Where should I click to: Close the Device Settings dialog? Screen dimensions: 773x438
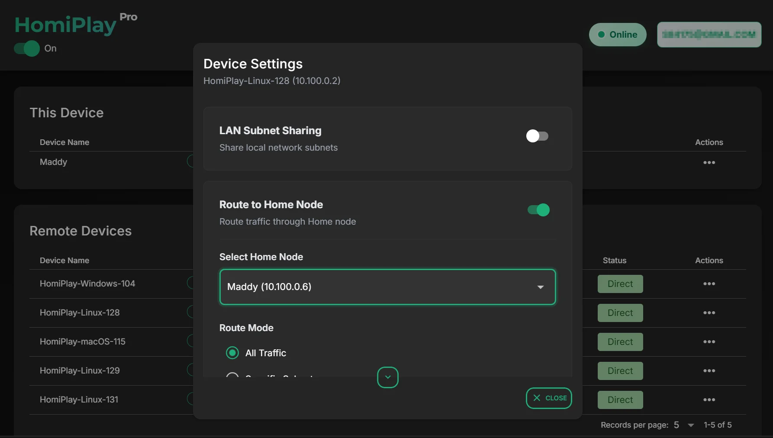[549, 398]
